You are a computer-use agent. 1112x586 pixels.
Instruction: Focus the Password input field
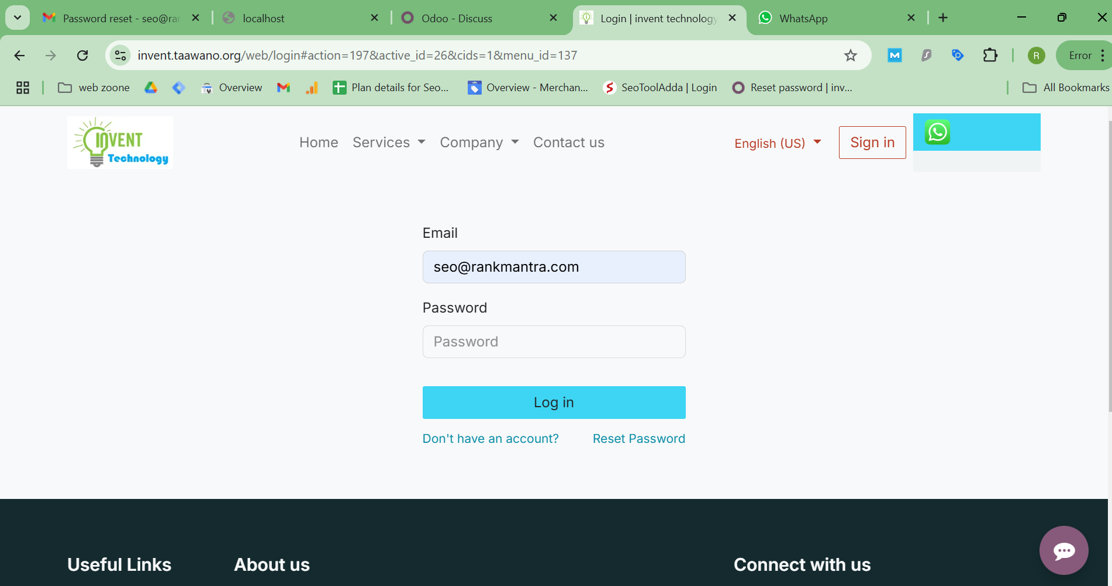pos(554,342)
